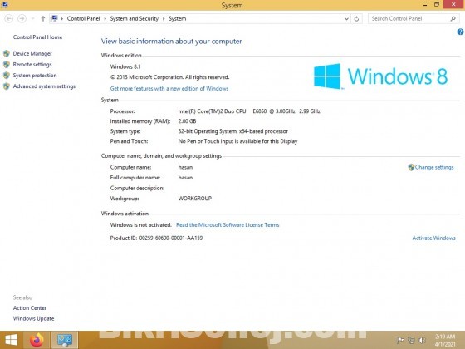This screenshot has height=349, width=465.
Task: Open the Start menu via the Windows logo
Action: [12, 340]
